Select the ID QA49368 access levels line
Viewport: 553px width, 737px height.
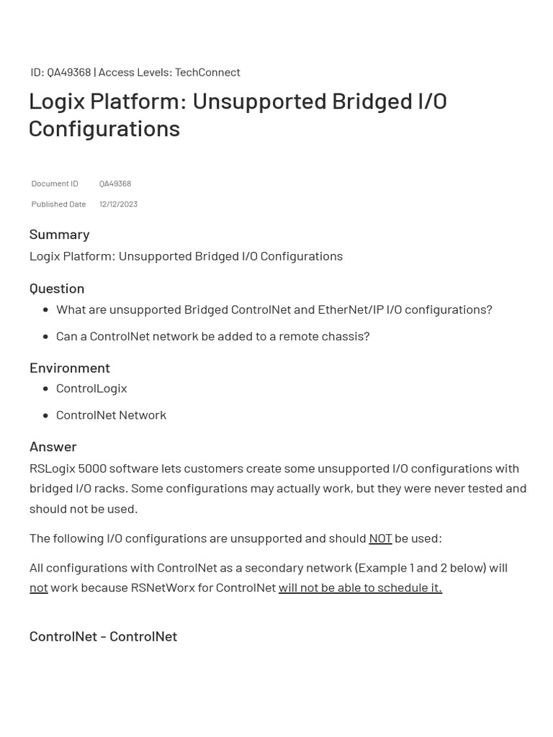(135, 73)
